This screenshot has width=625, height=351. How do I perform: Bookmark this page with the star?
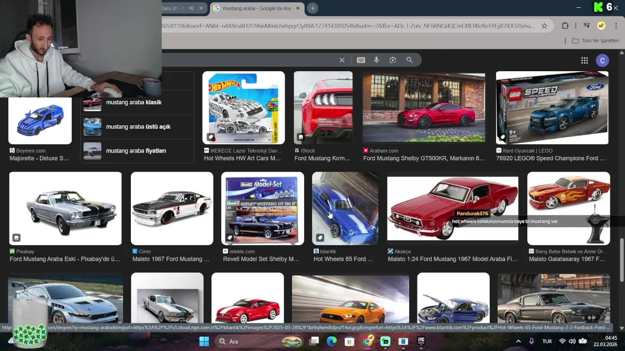tap(544, 26)
